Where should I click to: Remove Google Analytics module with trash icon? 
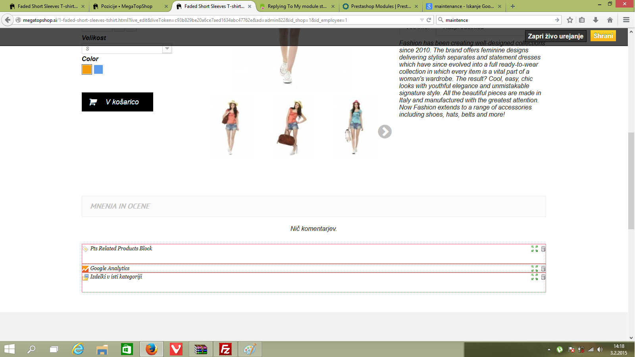[x=543, y=269]
